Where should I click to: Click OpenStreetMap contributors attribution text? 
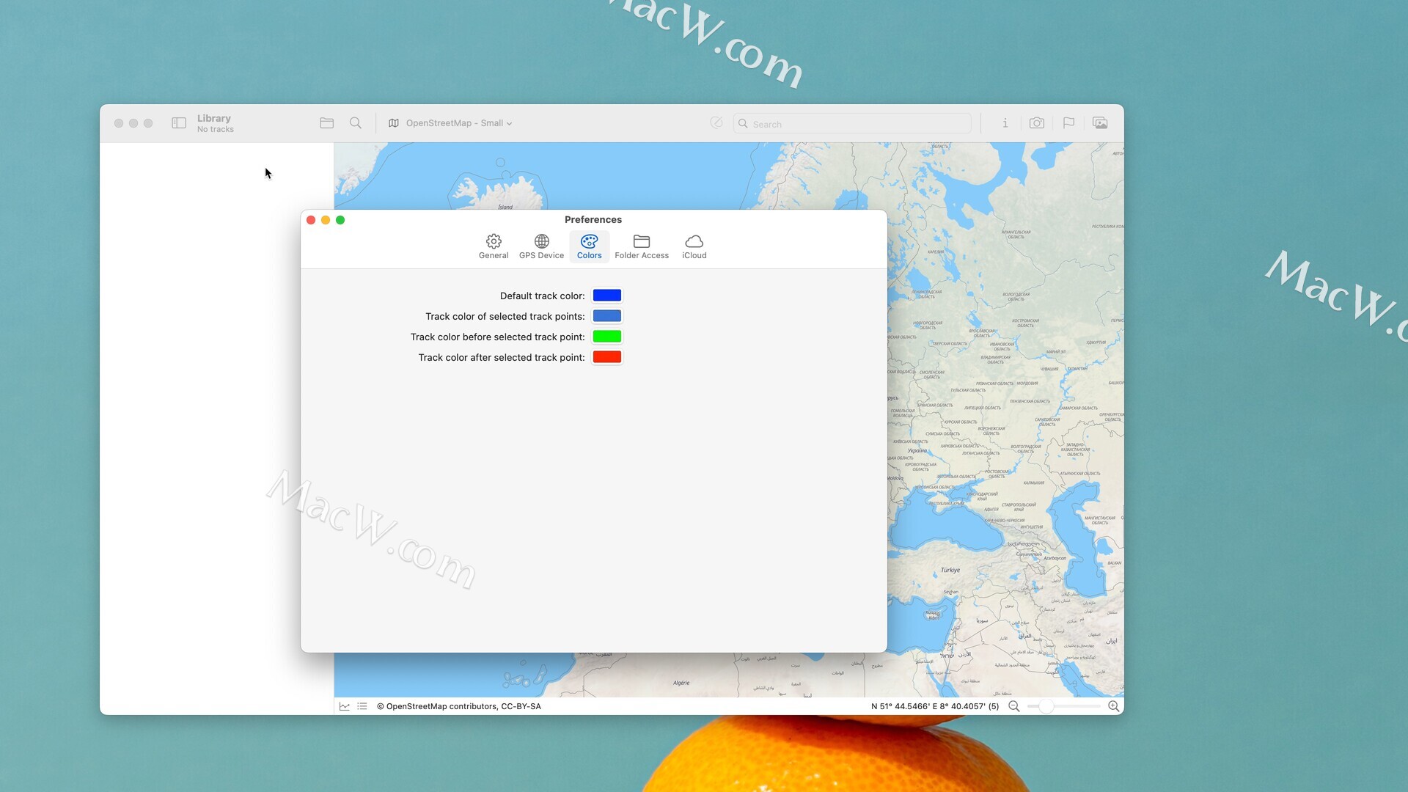(459, 706)
